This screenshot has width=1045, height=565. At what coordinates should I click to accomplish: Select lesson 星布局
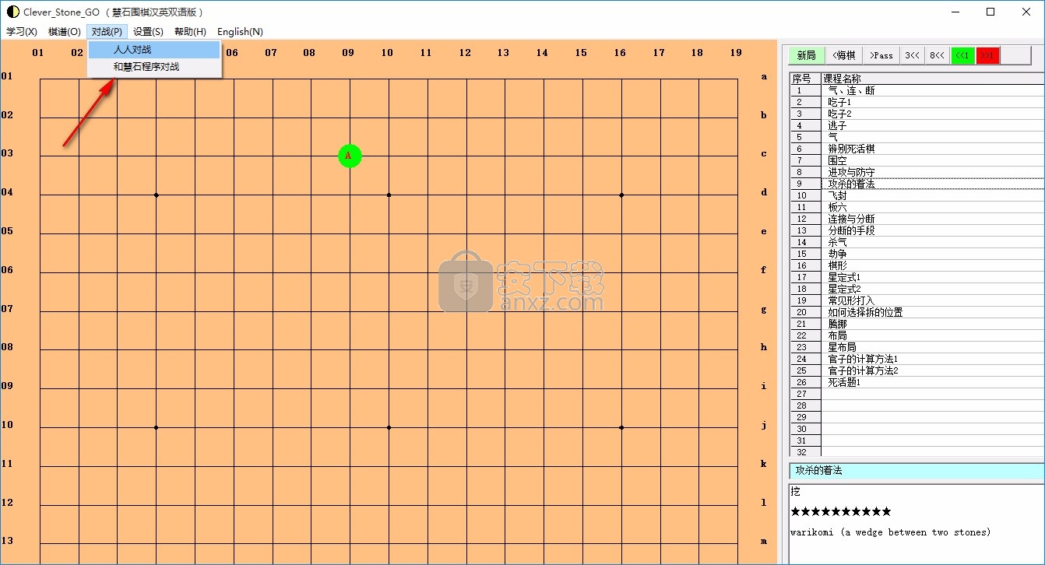pyautogui.click(x=932, y=347)
